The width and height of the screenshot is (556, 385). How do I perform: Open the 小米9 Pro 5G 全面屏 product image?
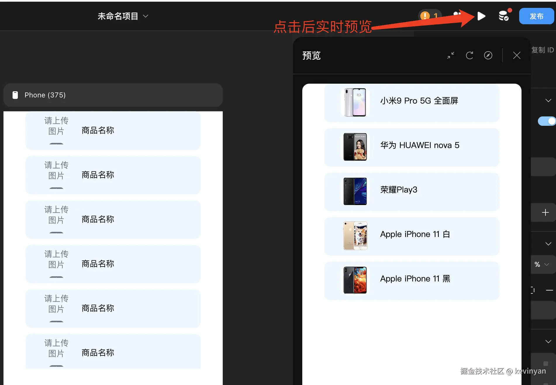[x=355, y=102]
